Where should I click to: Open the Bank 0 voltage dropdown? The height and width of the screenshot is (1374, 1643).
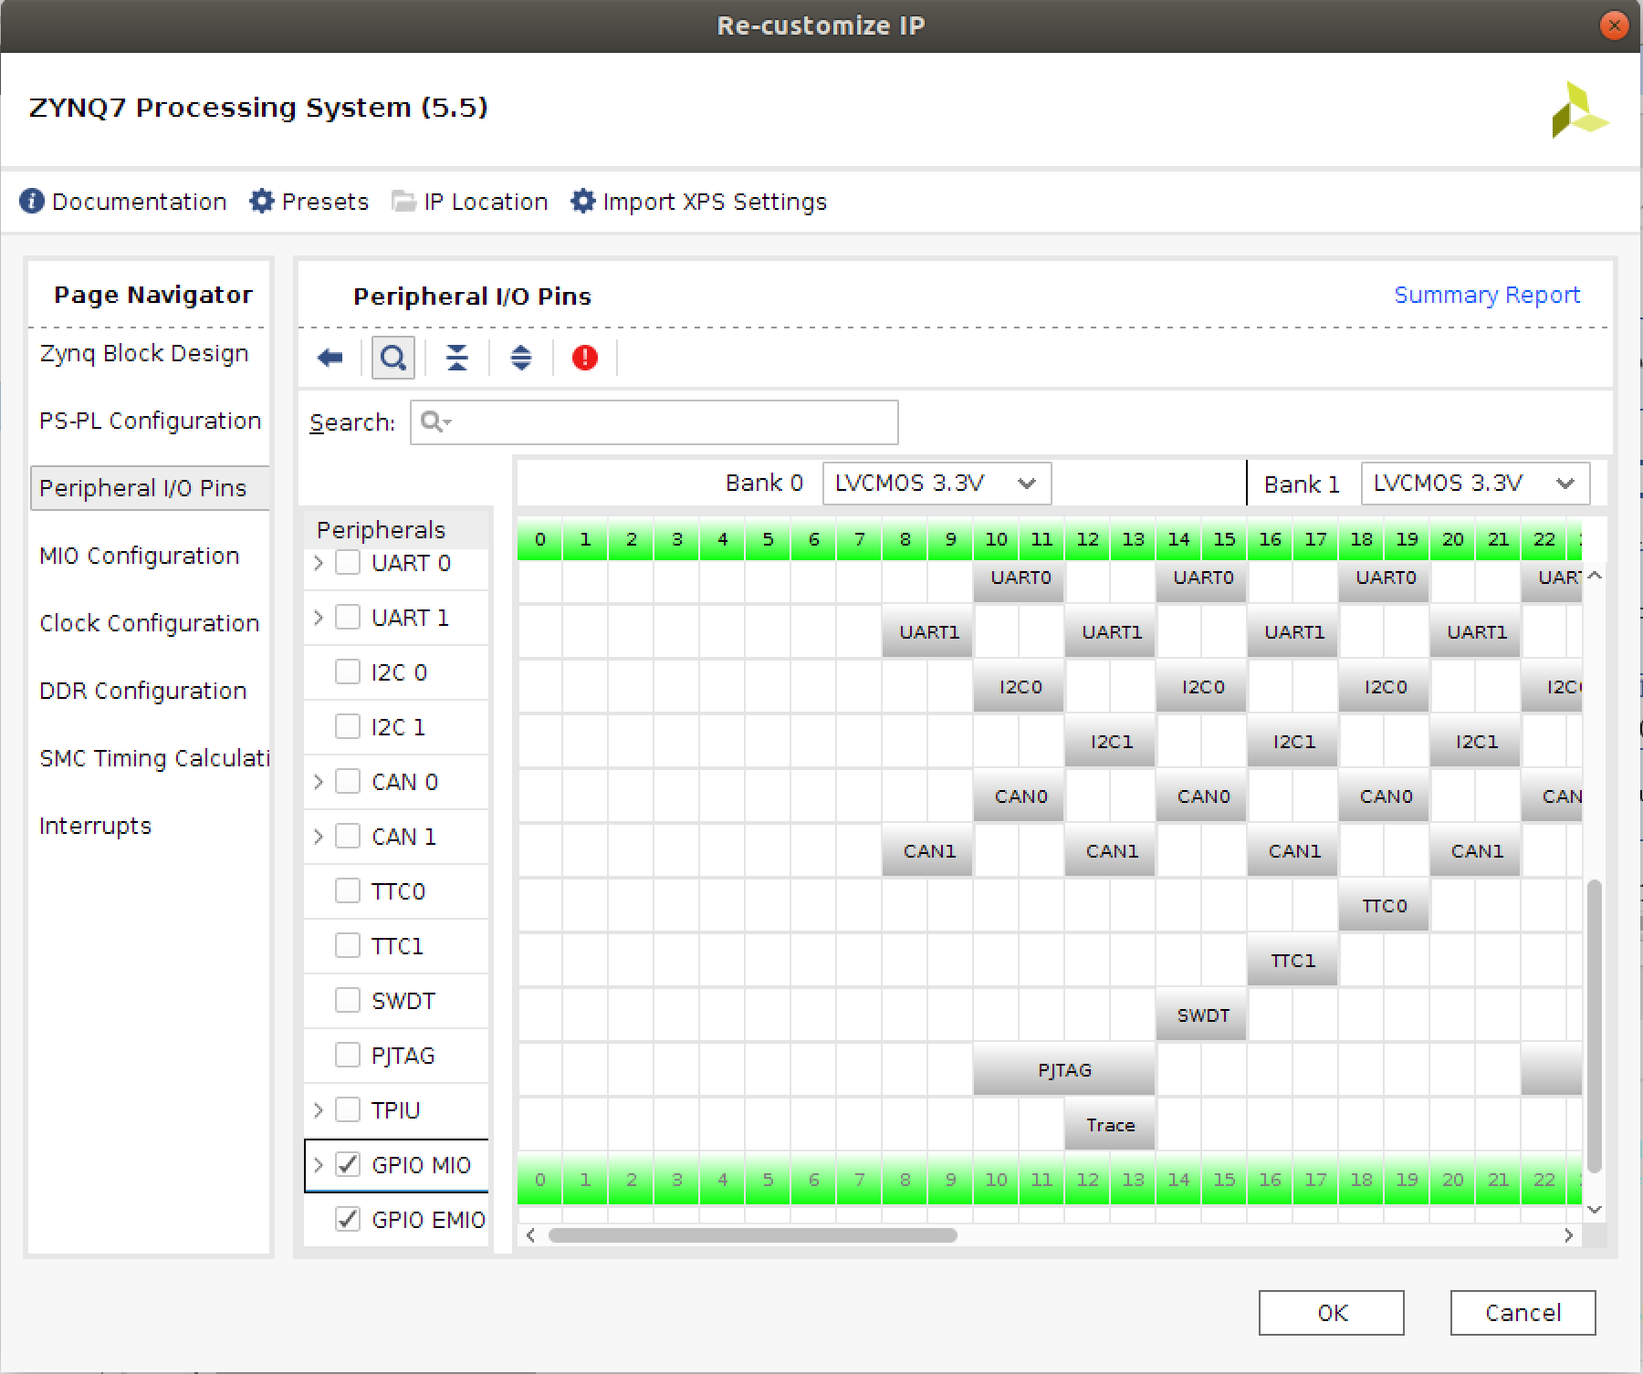pyautogui.click(x=937, y=484)
